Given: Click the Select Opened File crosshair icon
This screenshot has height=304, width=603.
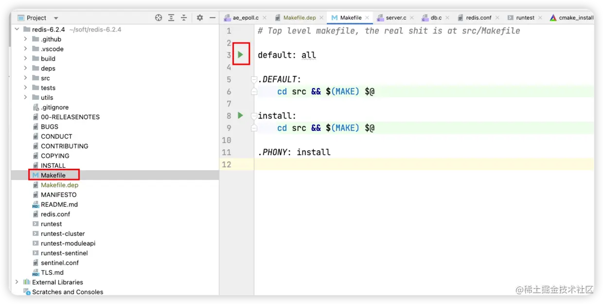Looking at the screenshot, I should click(x=159, y=18).
